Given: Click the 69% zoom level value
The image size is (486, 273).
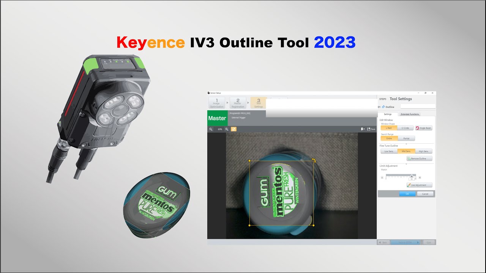Looking at the screenshot, I should tap(219, 129).
